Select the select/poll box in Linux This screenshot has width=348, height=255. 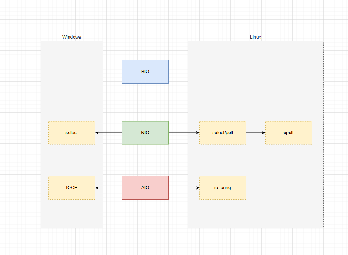(x=223, y=133)
